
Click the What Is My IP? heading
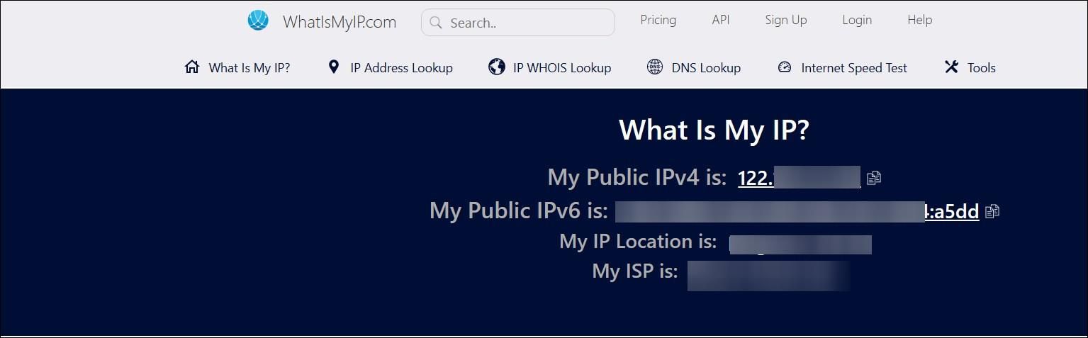(714, 130)
